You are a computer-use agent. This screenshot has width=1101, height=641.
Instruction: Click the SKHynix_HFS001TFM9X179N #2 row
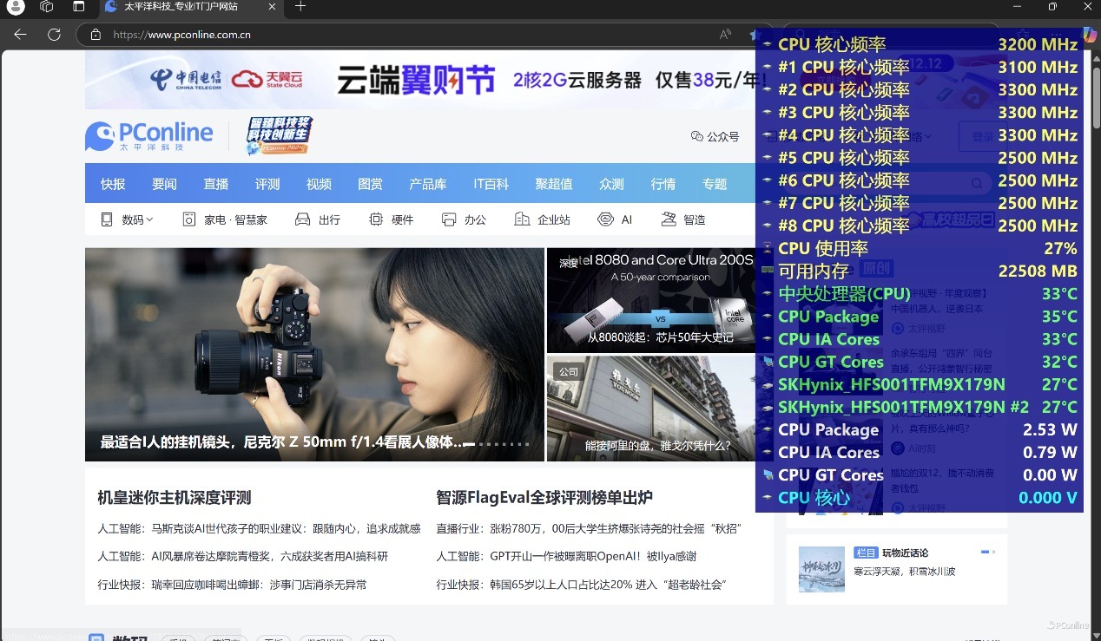(x=920, y=407)
